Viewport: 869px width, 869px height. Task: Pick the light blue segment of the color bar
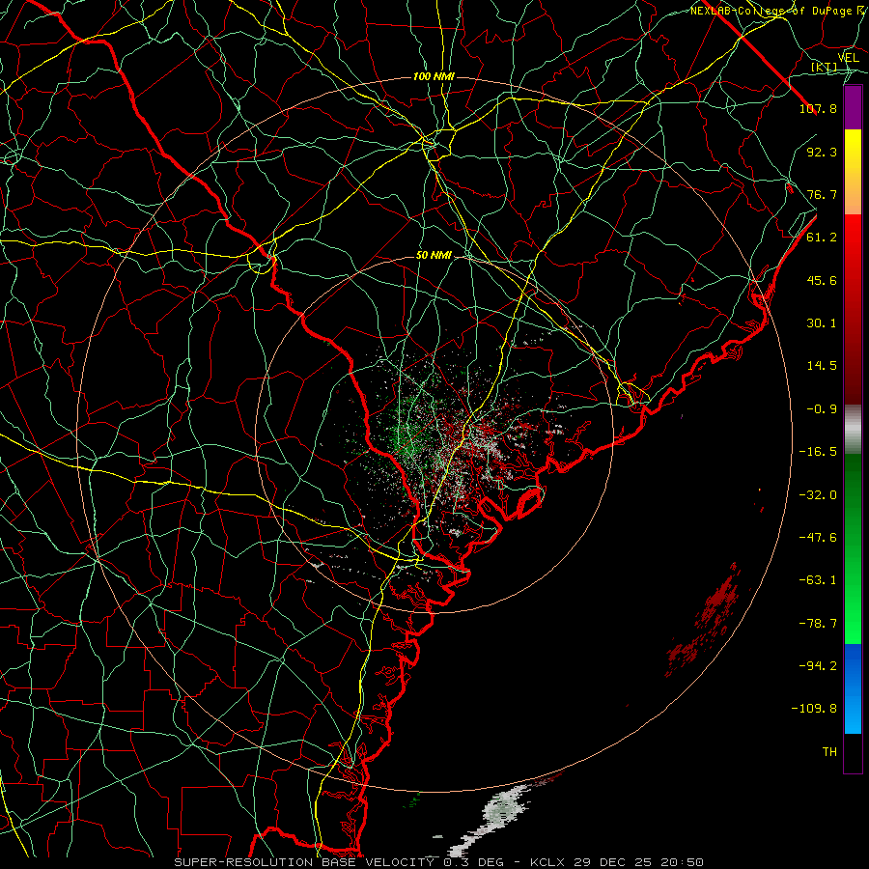[x=853, y=715]
